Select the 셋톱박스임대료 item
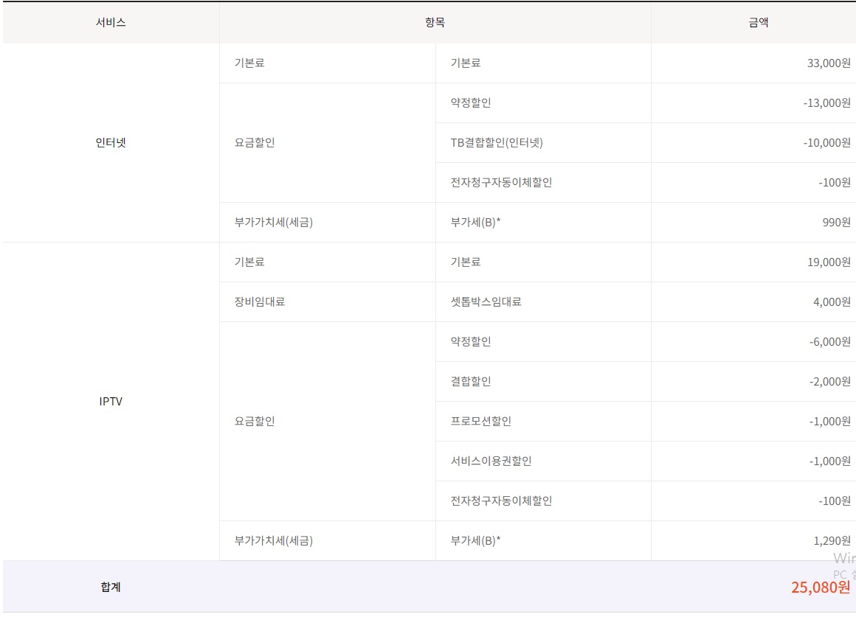The width and height of the screenshot is (856, 617). click(486, 302)
